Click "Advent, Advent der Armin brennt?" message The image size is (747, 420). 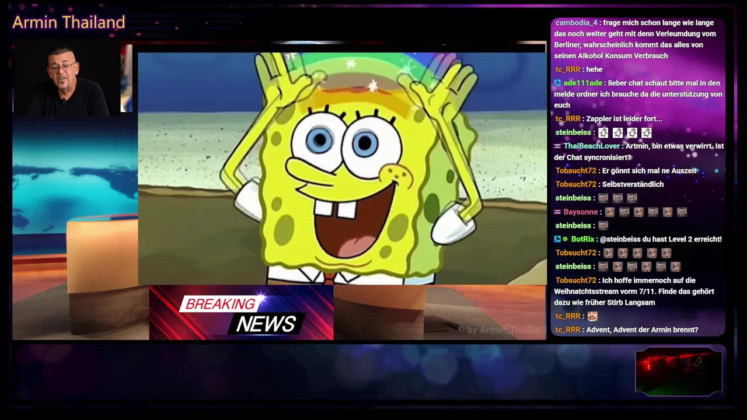[642, 330]
